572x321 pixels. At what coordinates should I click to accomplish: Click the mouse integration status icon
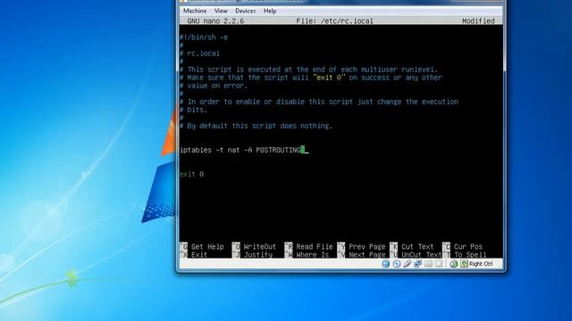click(453, 264)
